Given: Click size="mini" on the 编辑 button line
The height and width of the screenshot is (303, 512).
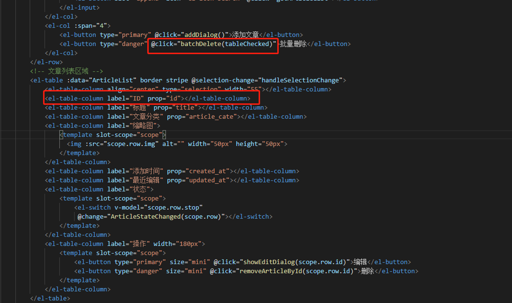Looking at the screenshot, I should coord(190,262).
